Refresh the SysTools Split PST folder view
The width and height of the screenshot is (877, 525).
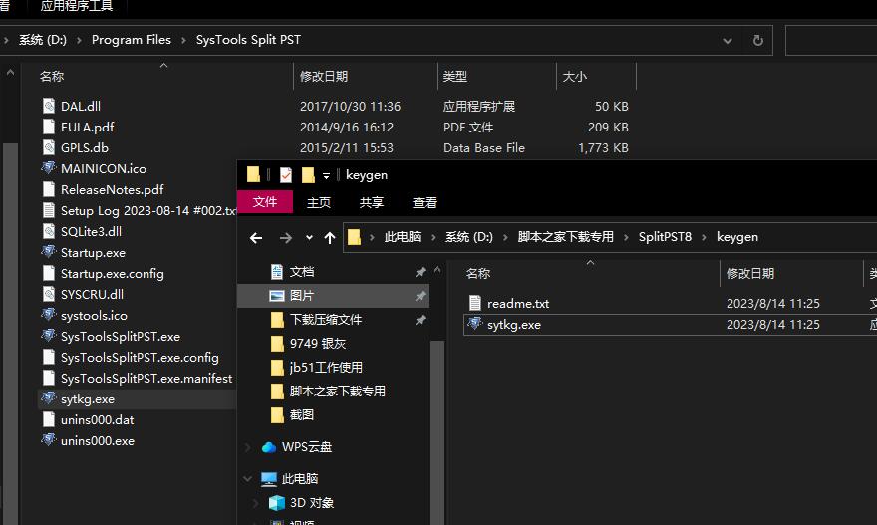pos(757,40)
